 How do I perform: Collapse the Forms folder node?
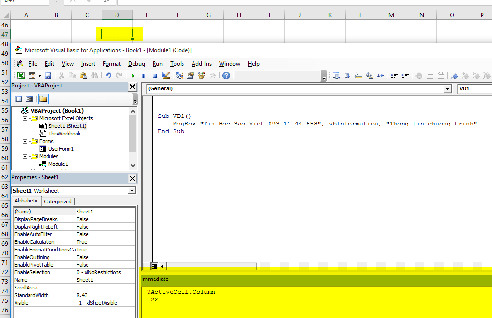click(x=25, y=141)
